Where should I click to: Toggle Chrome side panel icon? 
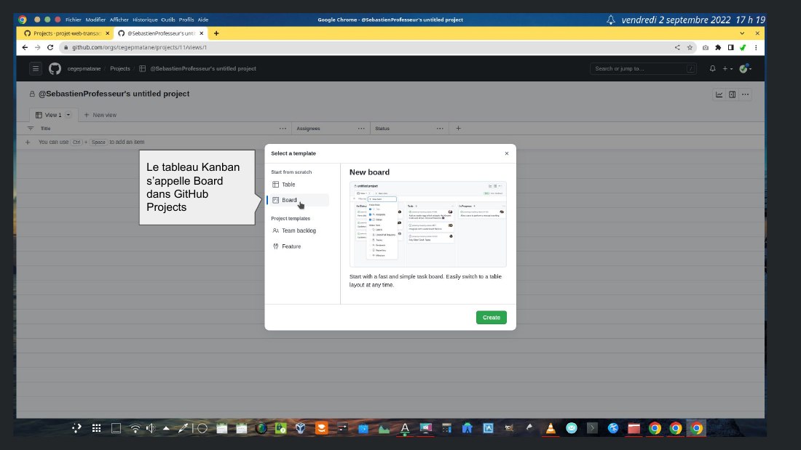click(730, 47)
